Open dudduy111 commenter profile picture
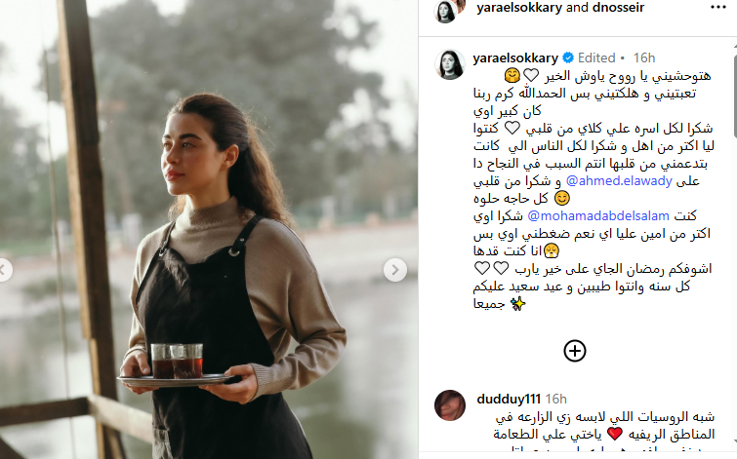The image size is (737, 459). (x=450, y=405)
